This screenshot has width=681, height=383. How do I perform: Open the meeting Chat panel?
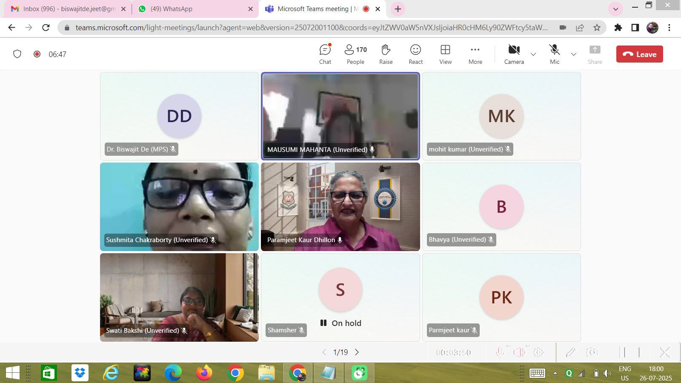(x=325, y=54)
